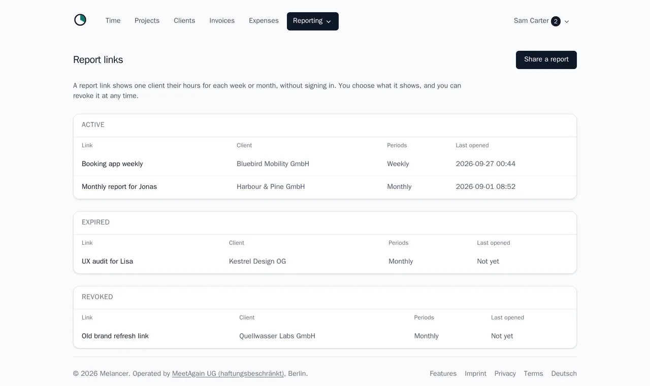Go to the Time section
Image resolution: width=650 pixels, height=386 pixels.
click(113, 21)
